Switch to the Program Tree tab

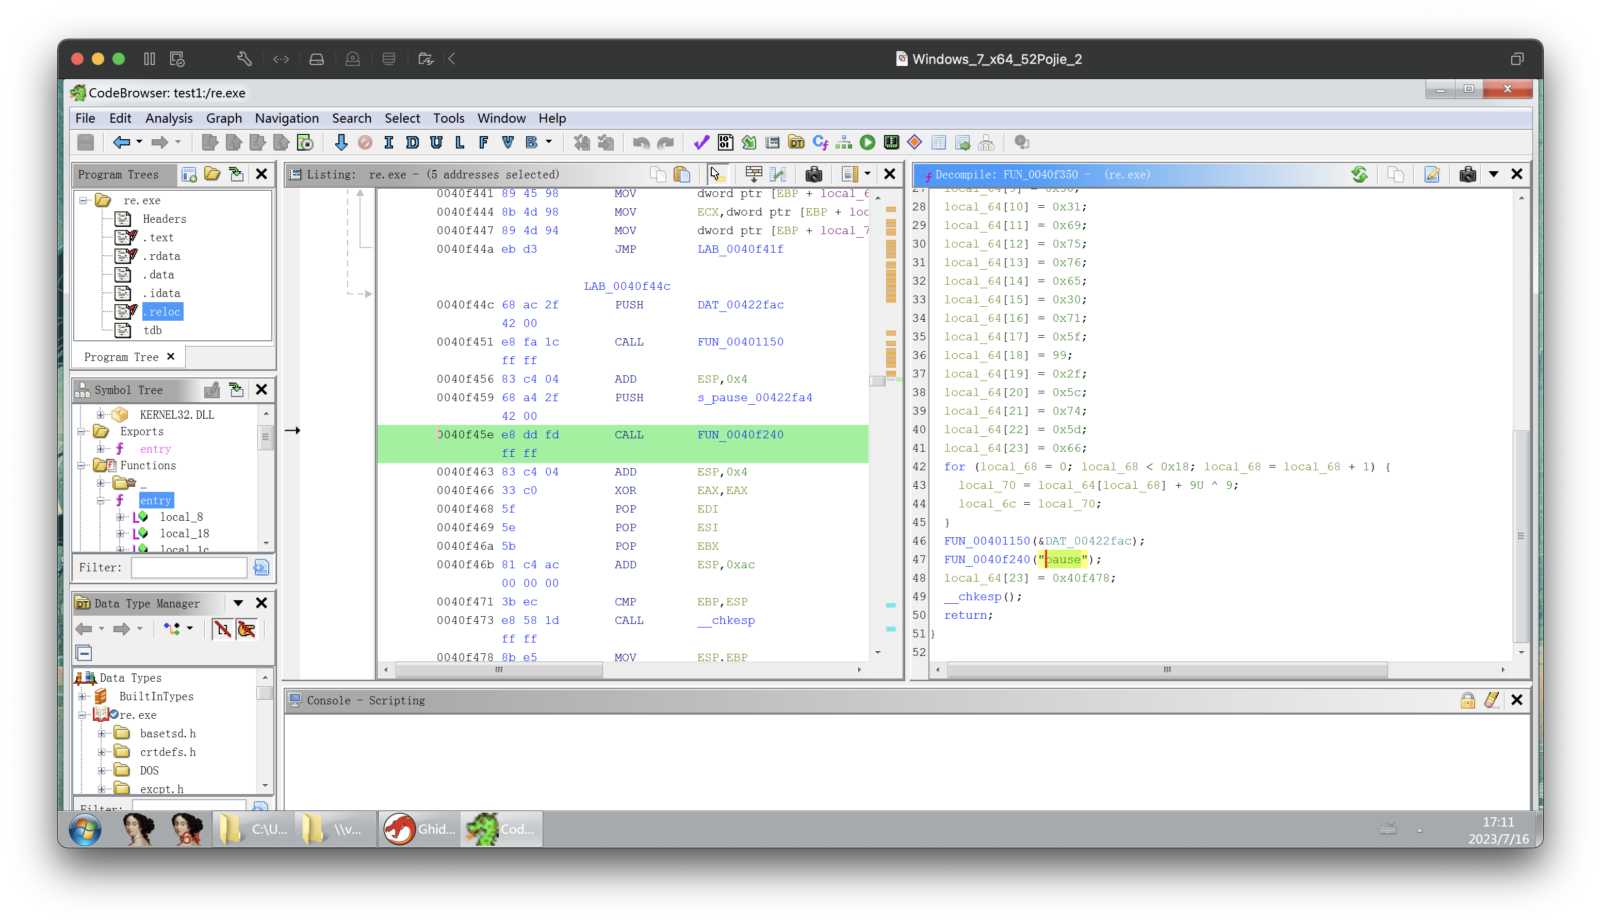tap(121, 357)
